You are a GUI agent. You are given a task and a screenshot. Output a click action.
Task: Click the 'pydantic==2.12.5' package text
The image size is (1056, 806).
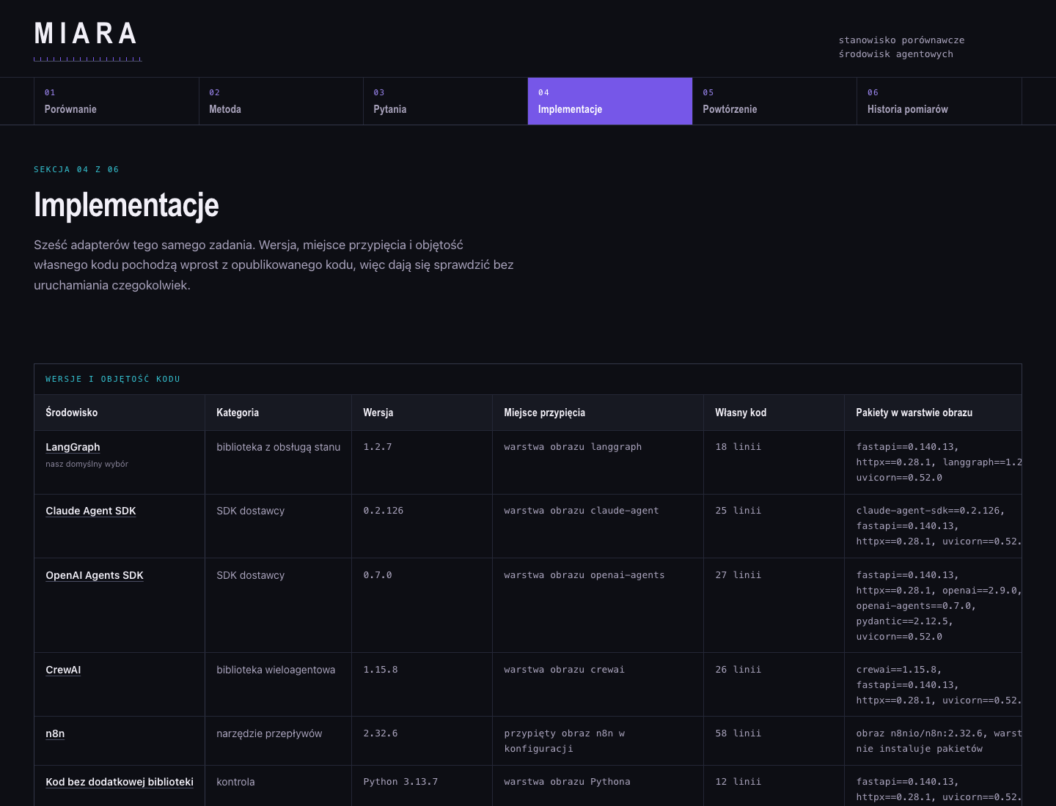902,621
